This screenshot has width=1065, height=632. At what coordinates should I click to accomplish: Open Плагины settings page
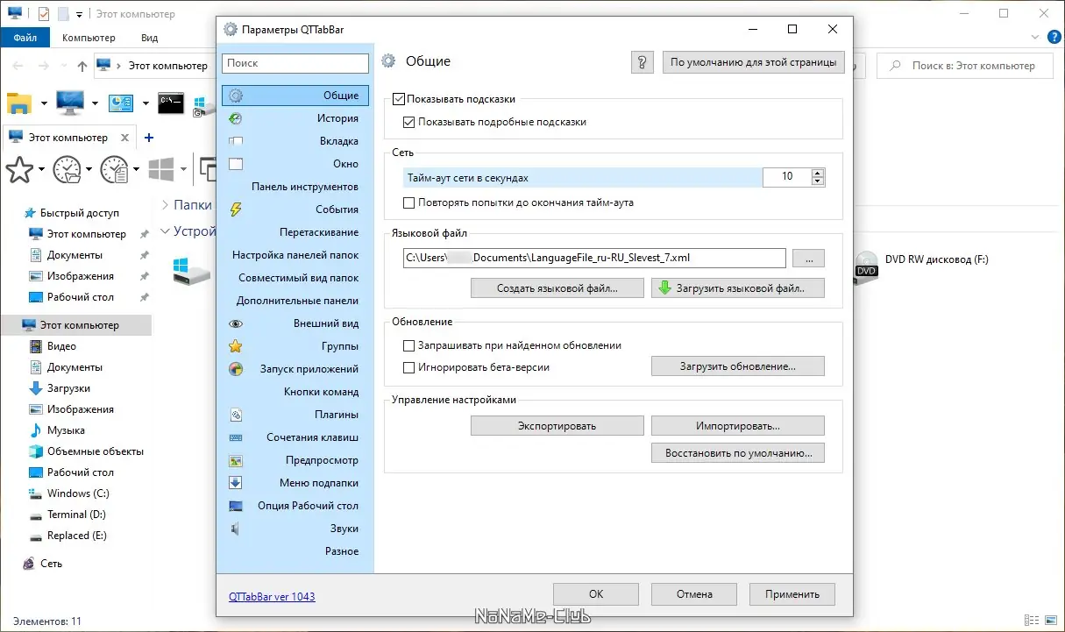[295, 415]
